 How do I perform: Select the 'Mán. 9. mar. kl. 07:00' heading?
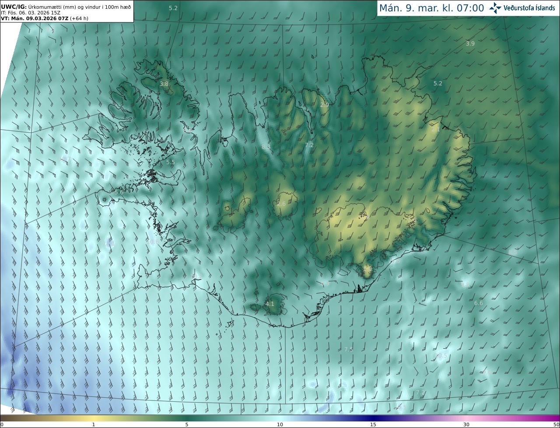tap(431, 8)
